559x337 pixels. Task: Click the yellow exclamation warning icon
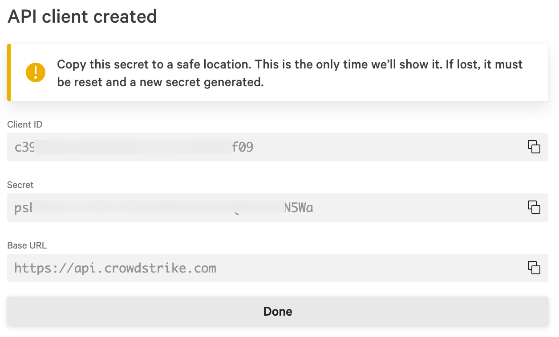point(36,72)
